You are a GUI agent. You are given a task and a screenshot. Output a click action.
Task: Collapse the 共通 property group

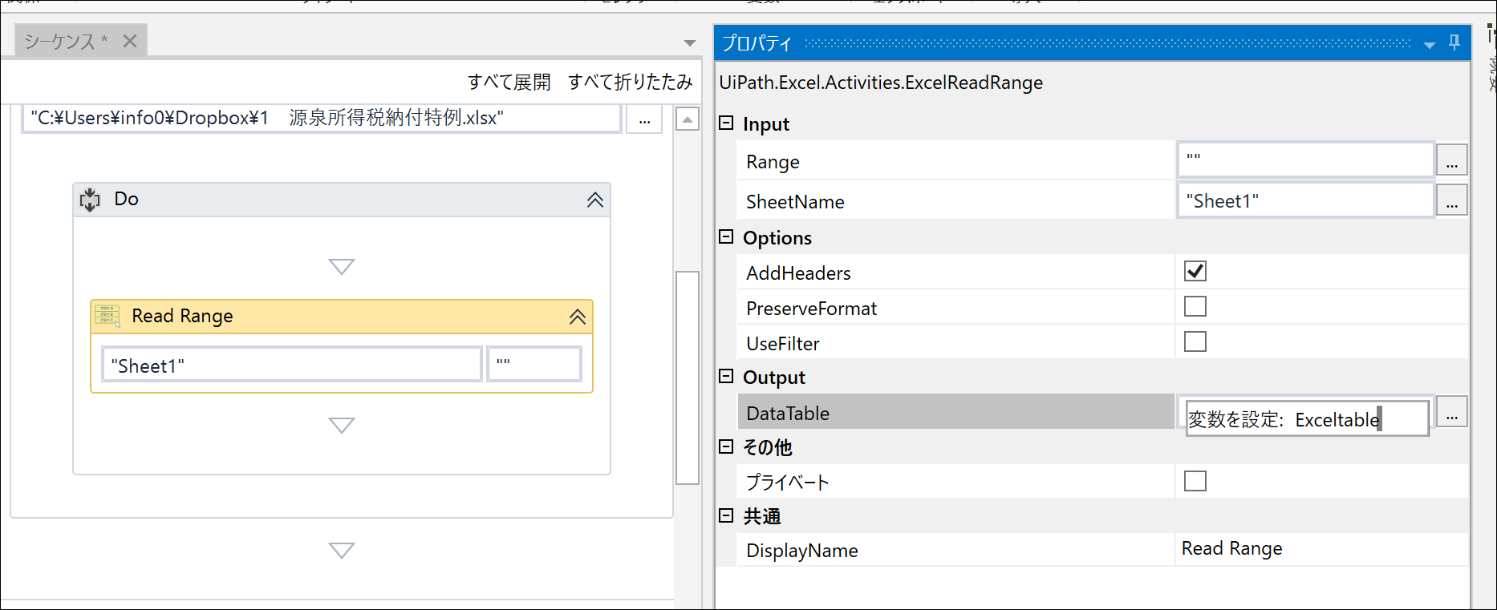coord(726,515)
